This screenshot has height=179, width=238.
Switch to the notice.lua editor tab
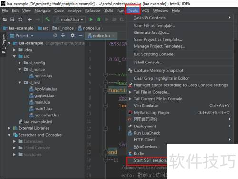(x=101, y=36)
